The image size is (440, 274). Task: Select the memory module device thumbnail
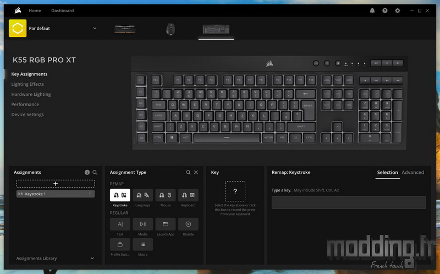(125, 29)
